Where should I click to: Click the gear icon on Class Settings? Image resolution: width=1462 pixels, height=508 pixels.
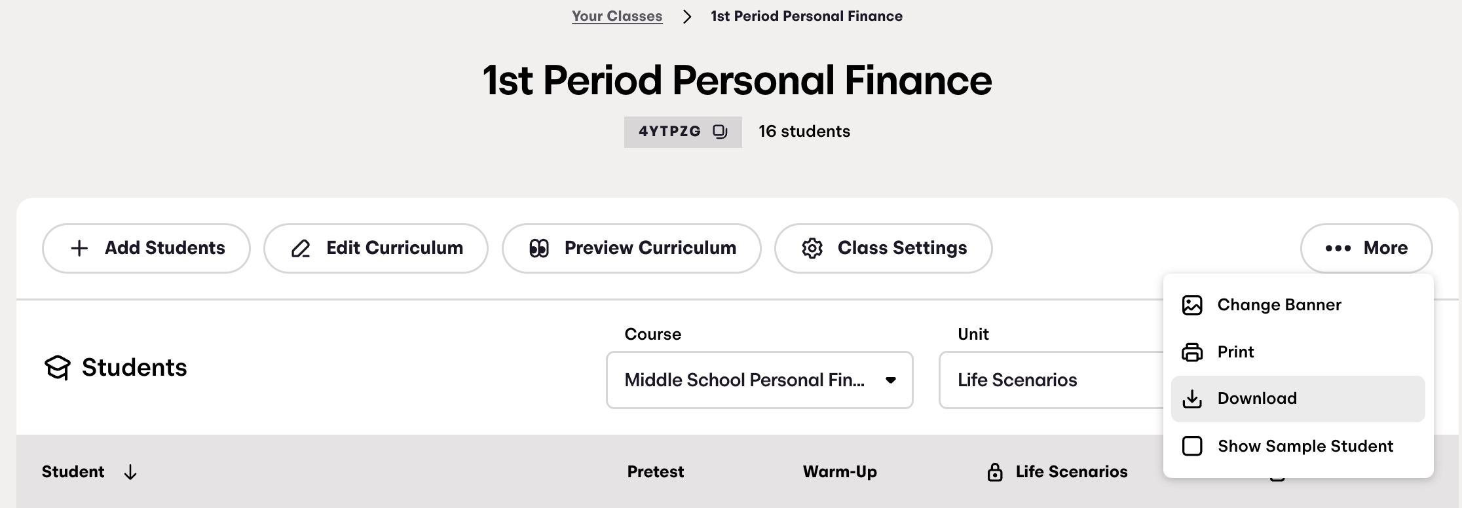coord(812,248)
